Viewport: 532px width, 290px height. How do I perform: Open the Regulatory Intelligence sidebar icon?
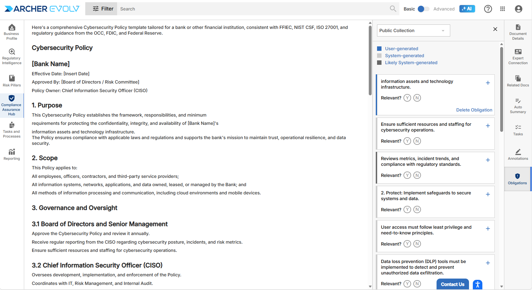12,56
